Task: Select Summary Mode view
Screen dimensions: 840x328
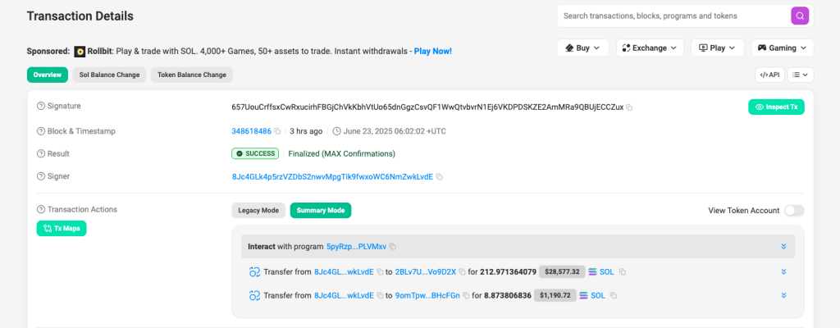Action: coord(320,211)
